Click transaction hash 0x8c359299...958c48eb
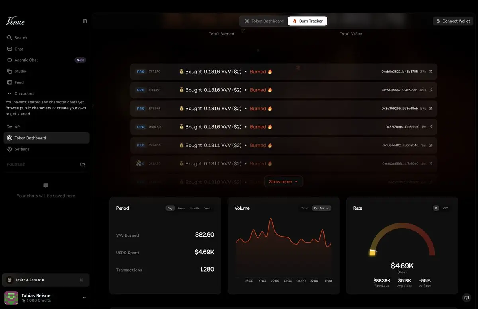478x309 pixels. (400, 109)
